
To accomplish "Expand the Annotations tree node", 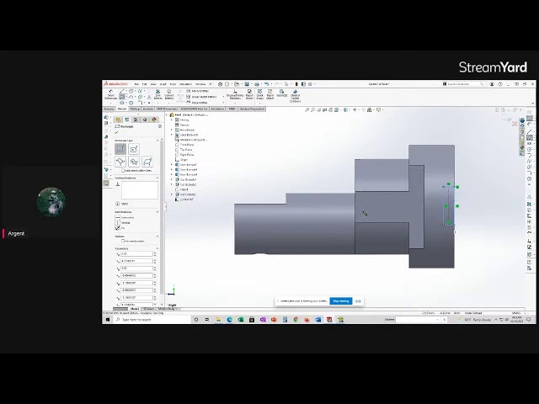I will click(x=172, y=130).
